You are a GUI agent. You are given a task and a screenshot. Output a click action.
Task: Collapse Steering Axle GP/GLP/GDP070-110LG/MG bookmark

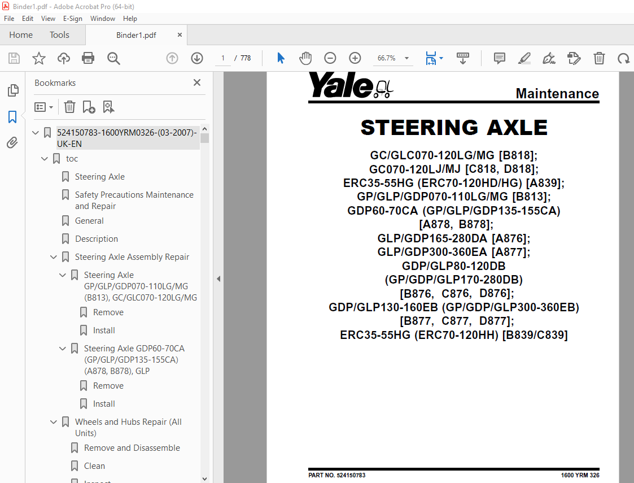pos(62,275)
